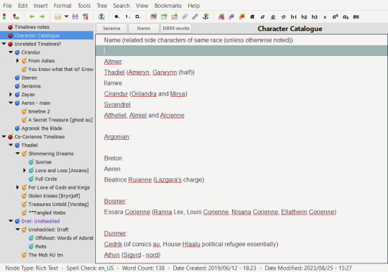Open the Search menu
Viewport: 388px width, 272px height.
click(x=121, y=6)
